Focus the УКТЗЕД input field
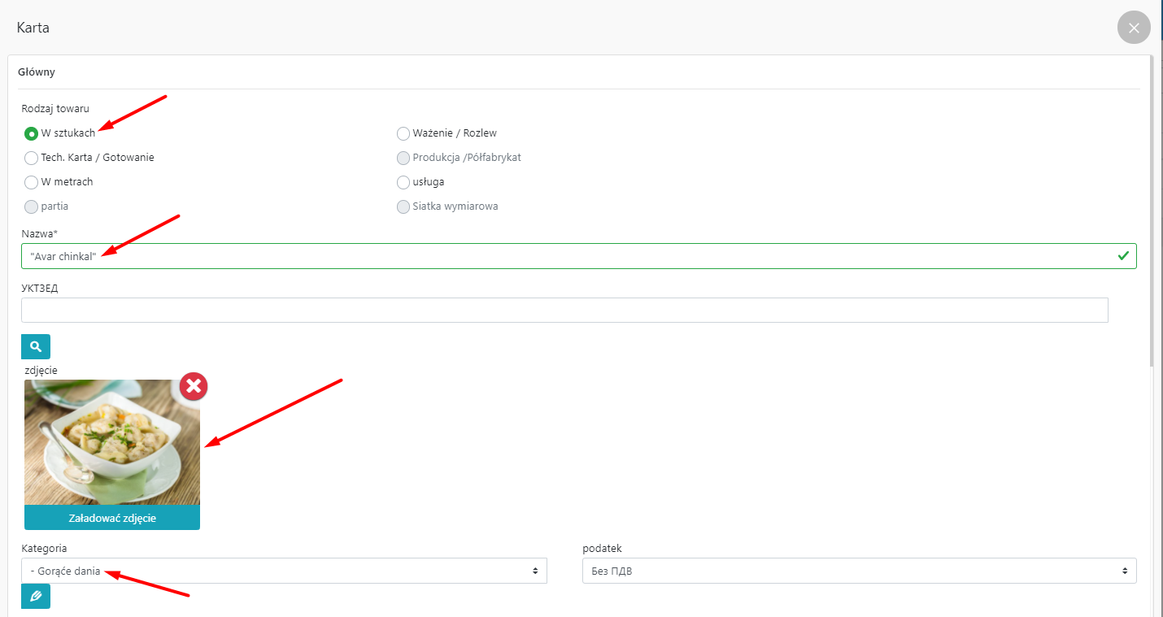1163x617 pixels. tap(564, 310)
